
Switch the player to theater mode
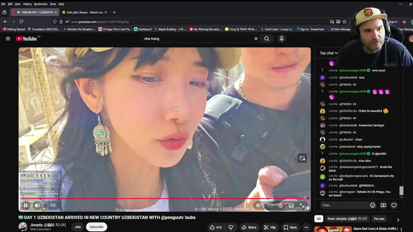coord(291,205)
